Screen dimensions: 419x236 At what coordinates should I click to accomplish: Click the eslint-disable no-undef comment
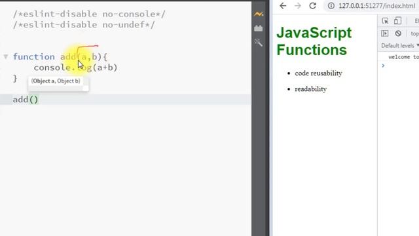[84, 25]
